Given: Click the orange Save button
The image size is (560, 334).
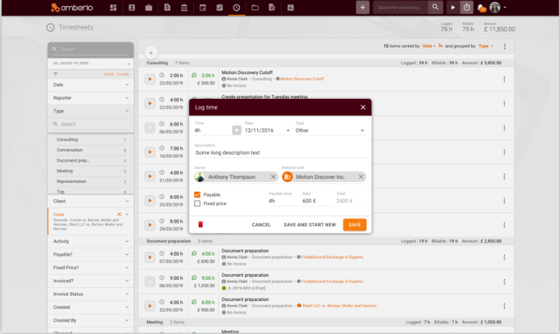Looking at the screenshot, I should point(354,225).
